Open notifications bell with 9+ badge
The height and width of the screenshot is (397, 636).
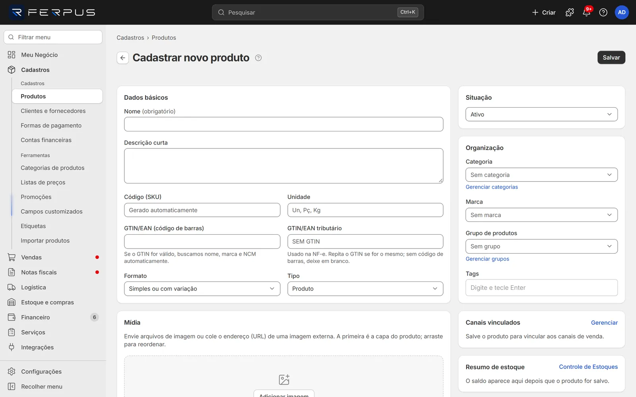[587, 12]
